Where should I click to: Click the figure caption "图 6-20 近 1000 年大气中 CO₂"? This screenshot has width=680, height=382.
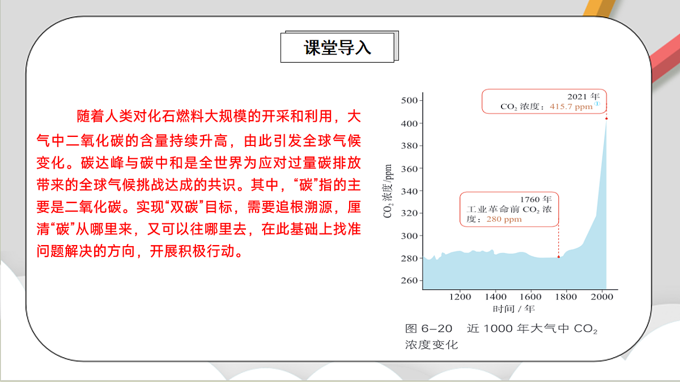(x=501, y=329)
